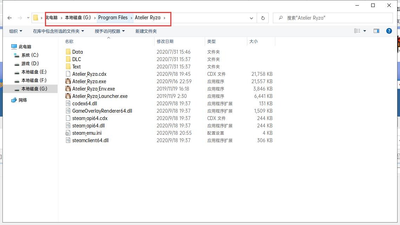Select the Atelier_Ryza.exe application icon
Screen dimensions: 400x225
pos(68,81)
